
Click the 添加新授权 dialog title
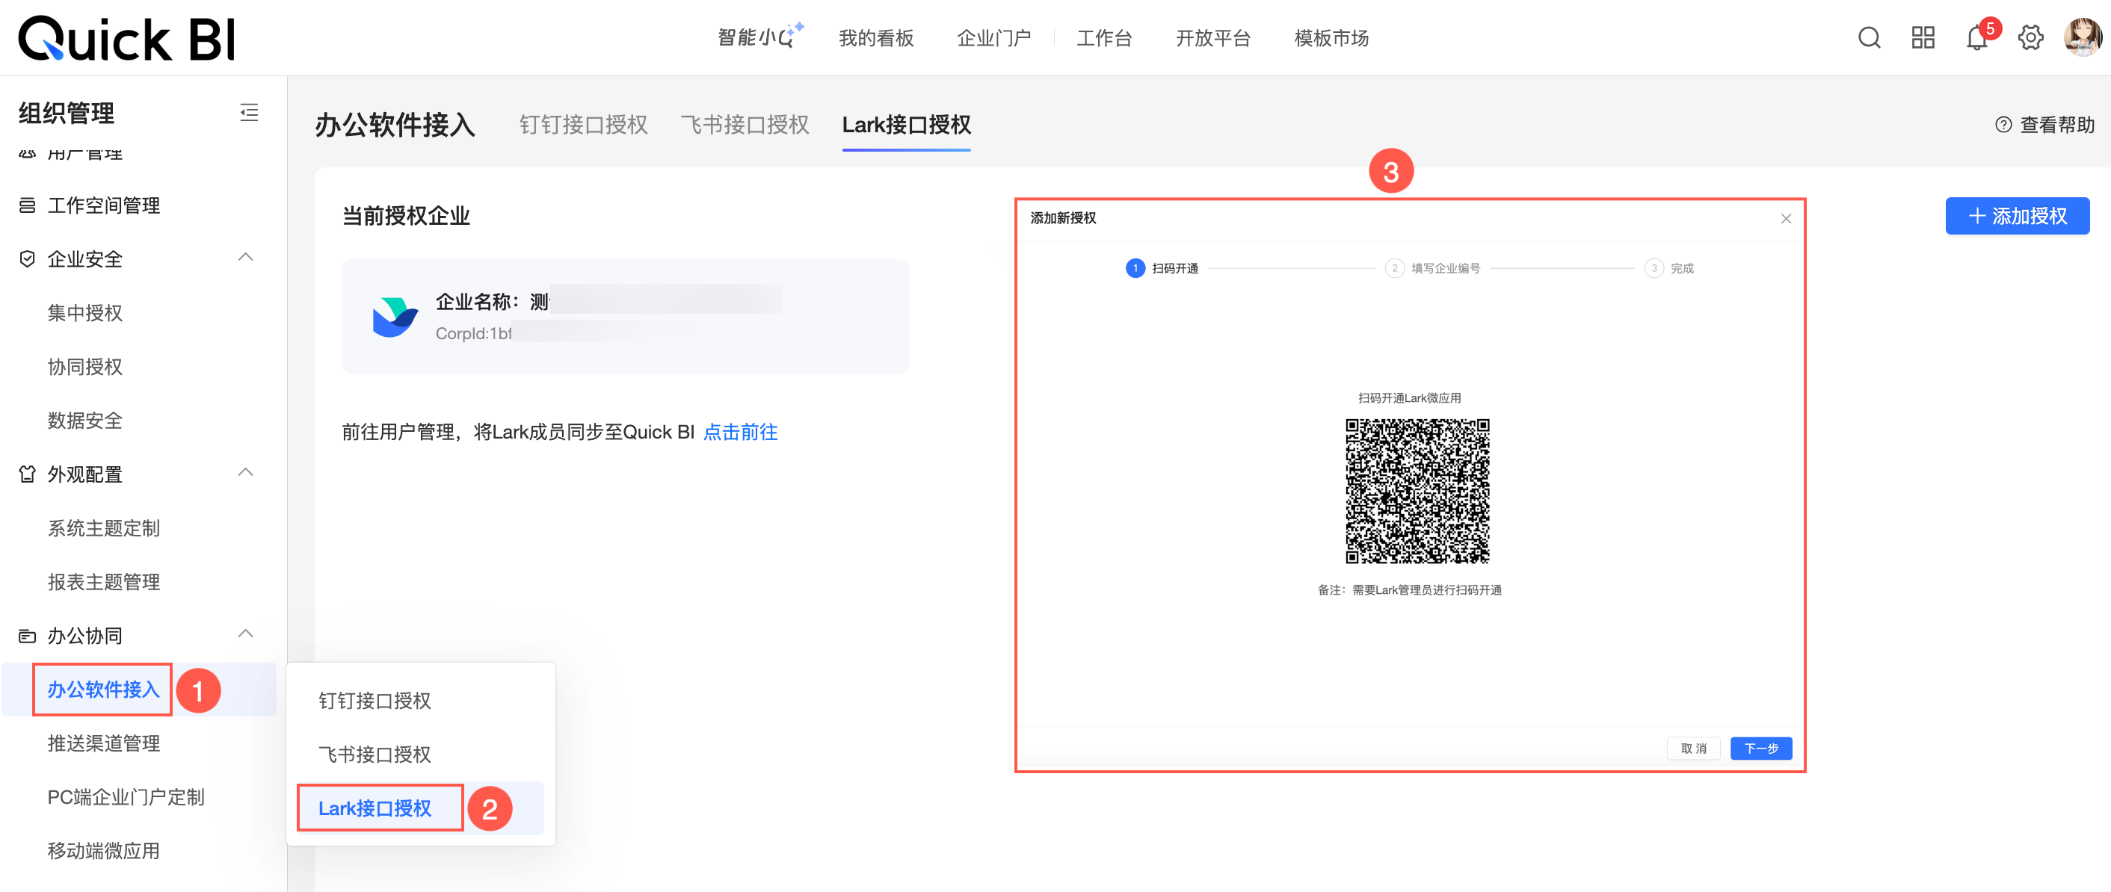pyautogui.click(x=1063, y=219)
